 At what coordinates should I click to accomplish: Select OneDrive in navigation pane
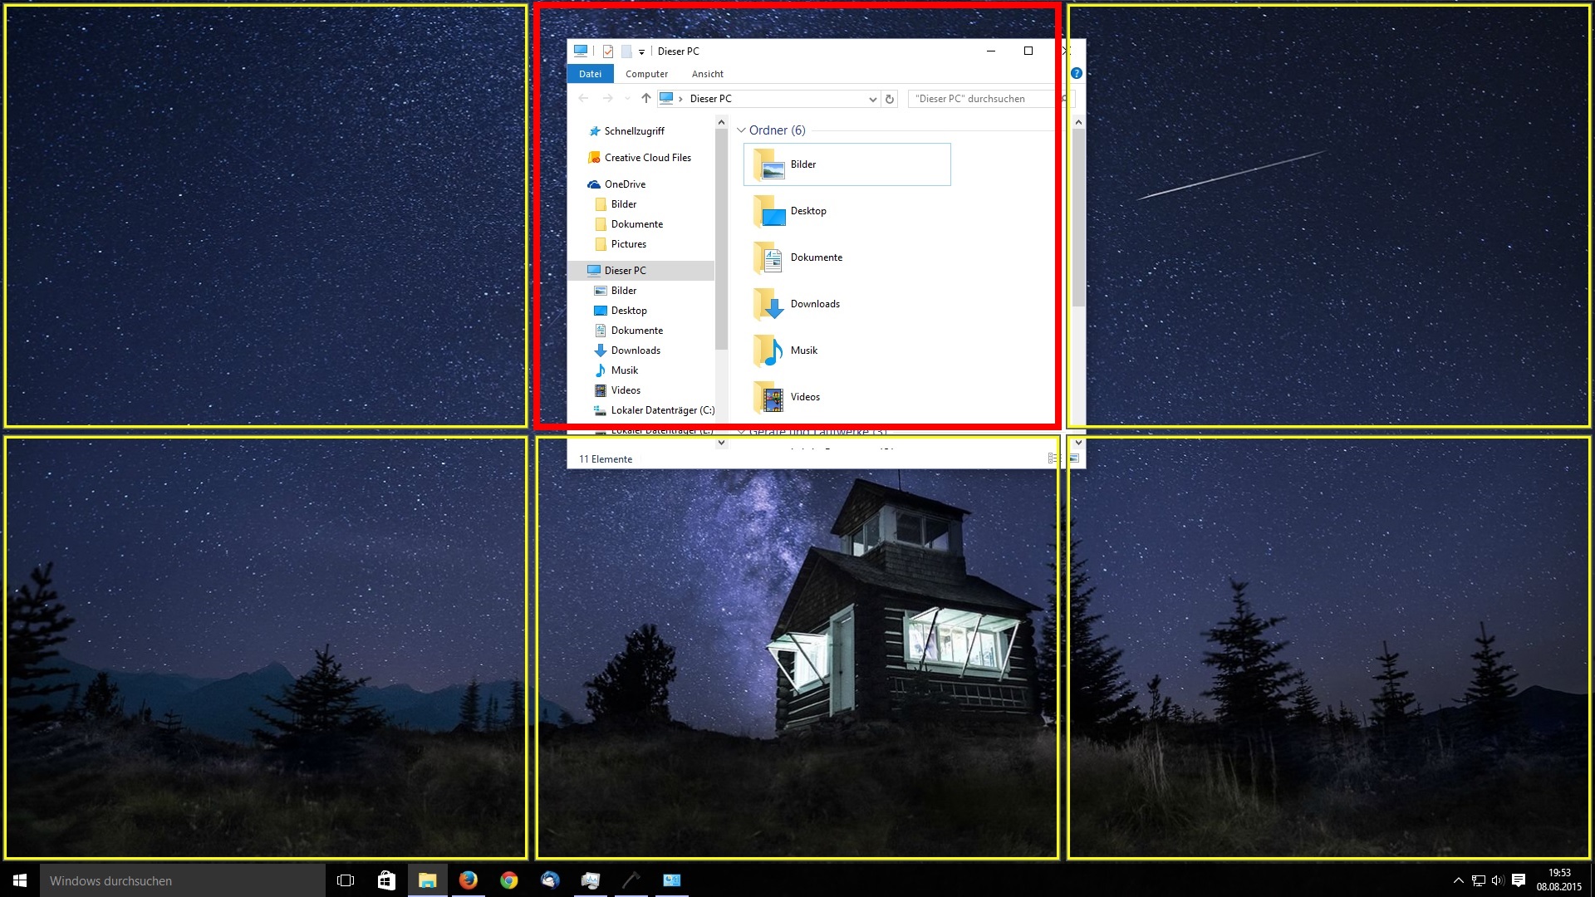tap(625, 184)
